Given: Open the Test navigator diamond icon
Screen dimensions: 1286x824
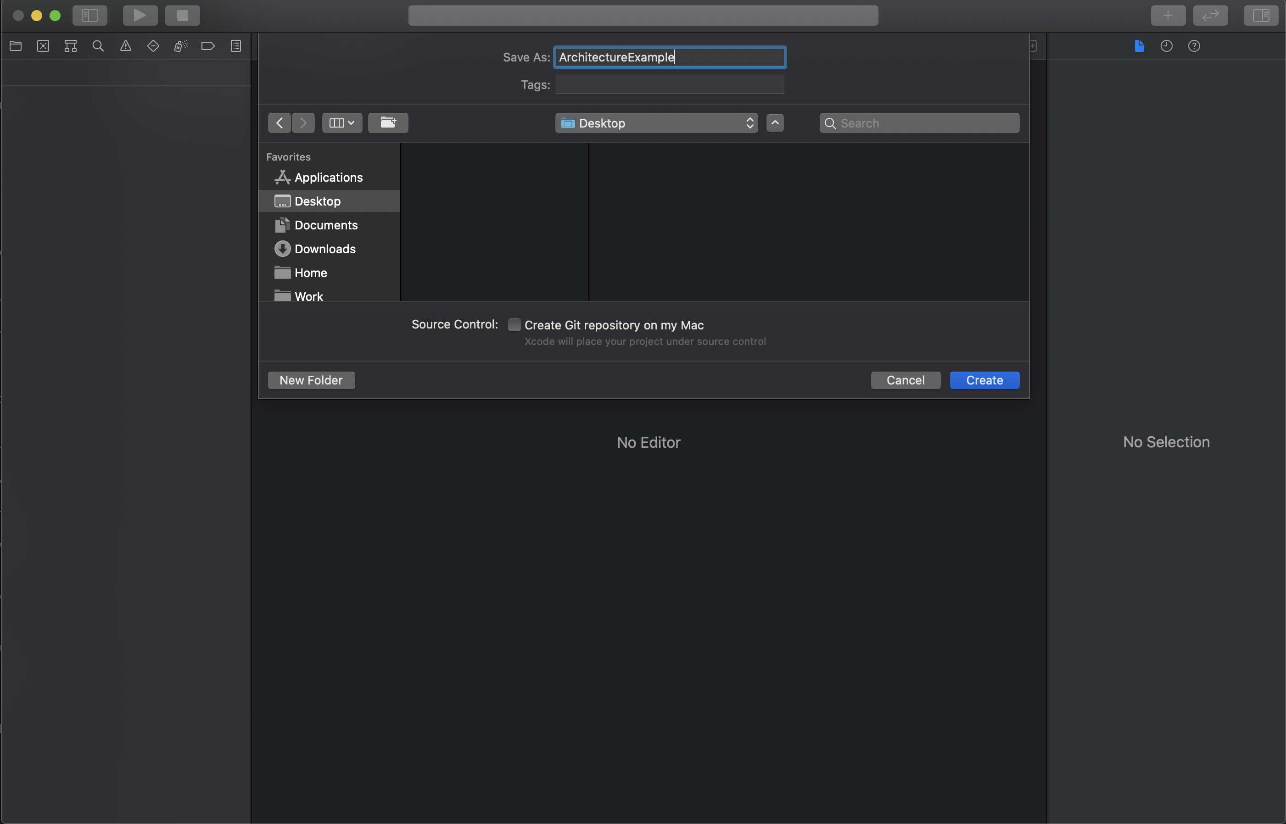Looking at the screenshot, I should click(x=153, y=46).
